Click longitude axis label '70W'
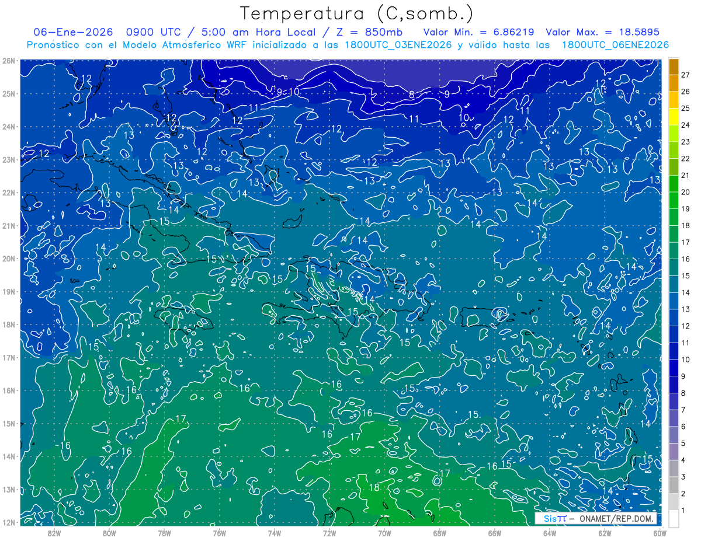 point(384,533)
